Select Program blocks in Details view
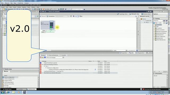Screen dimensions: 170x95 pos(8,80)
